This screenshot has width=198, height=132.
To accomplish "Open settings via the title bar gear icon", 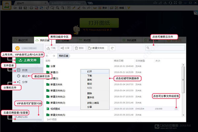I will pos(180,3).
